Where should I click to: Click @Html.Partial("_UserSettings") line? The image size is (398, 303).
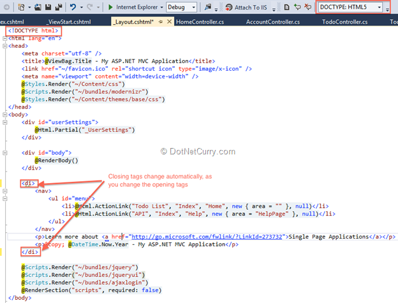(85, 130)
